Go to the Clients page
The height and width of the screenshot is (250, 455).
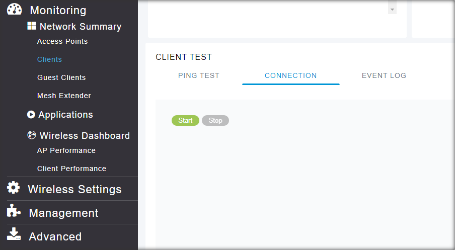(49, 59)
